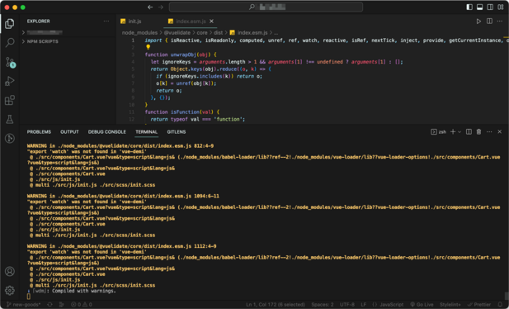Open the Extensions view
Image resolution: width=509 pixels, height=309 pixels.
pos(10,100)
